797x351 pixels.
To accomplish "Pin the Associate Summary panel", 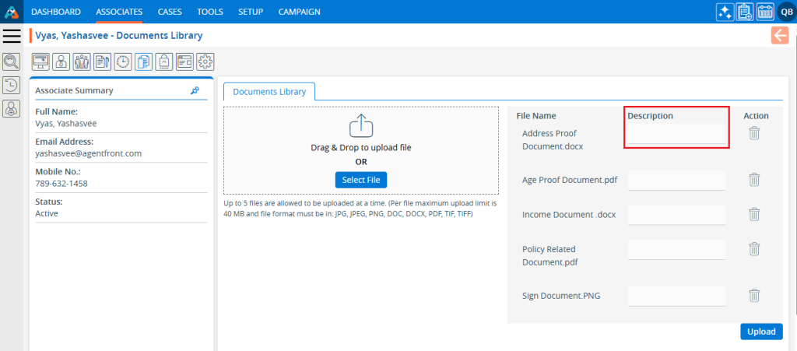I will (195, 90).
